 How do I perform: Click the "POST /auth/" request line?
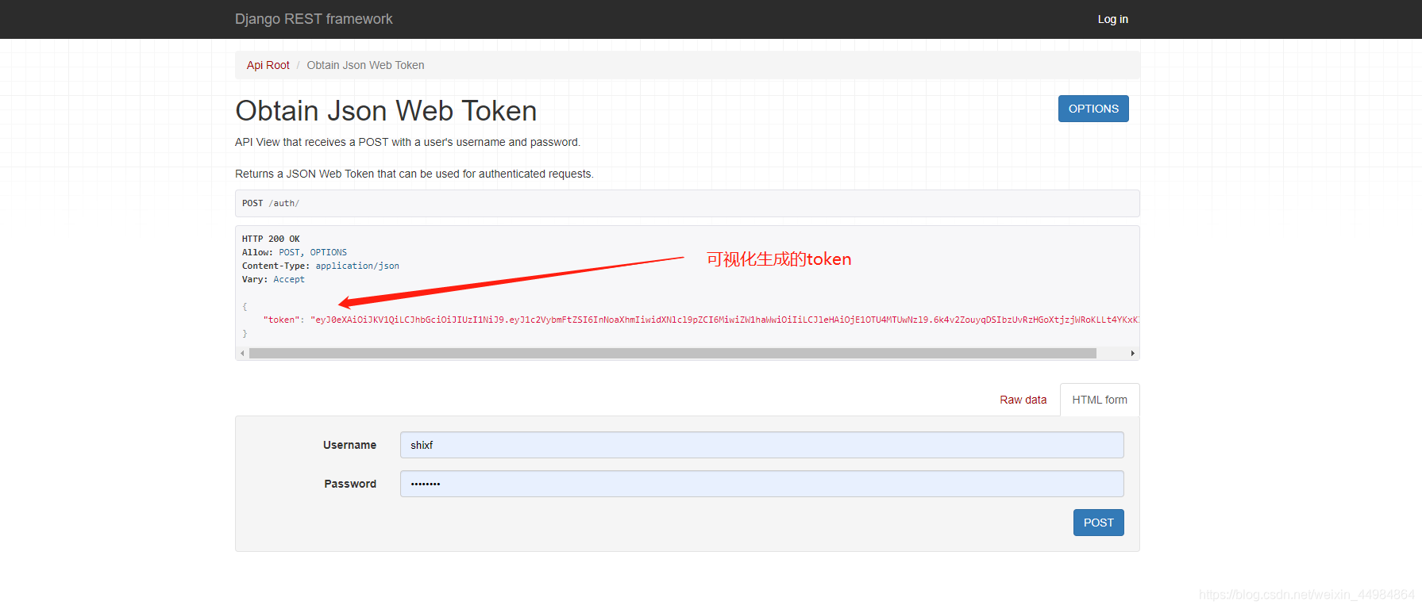tap(271, 204)
